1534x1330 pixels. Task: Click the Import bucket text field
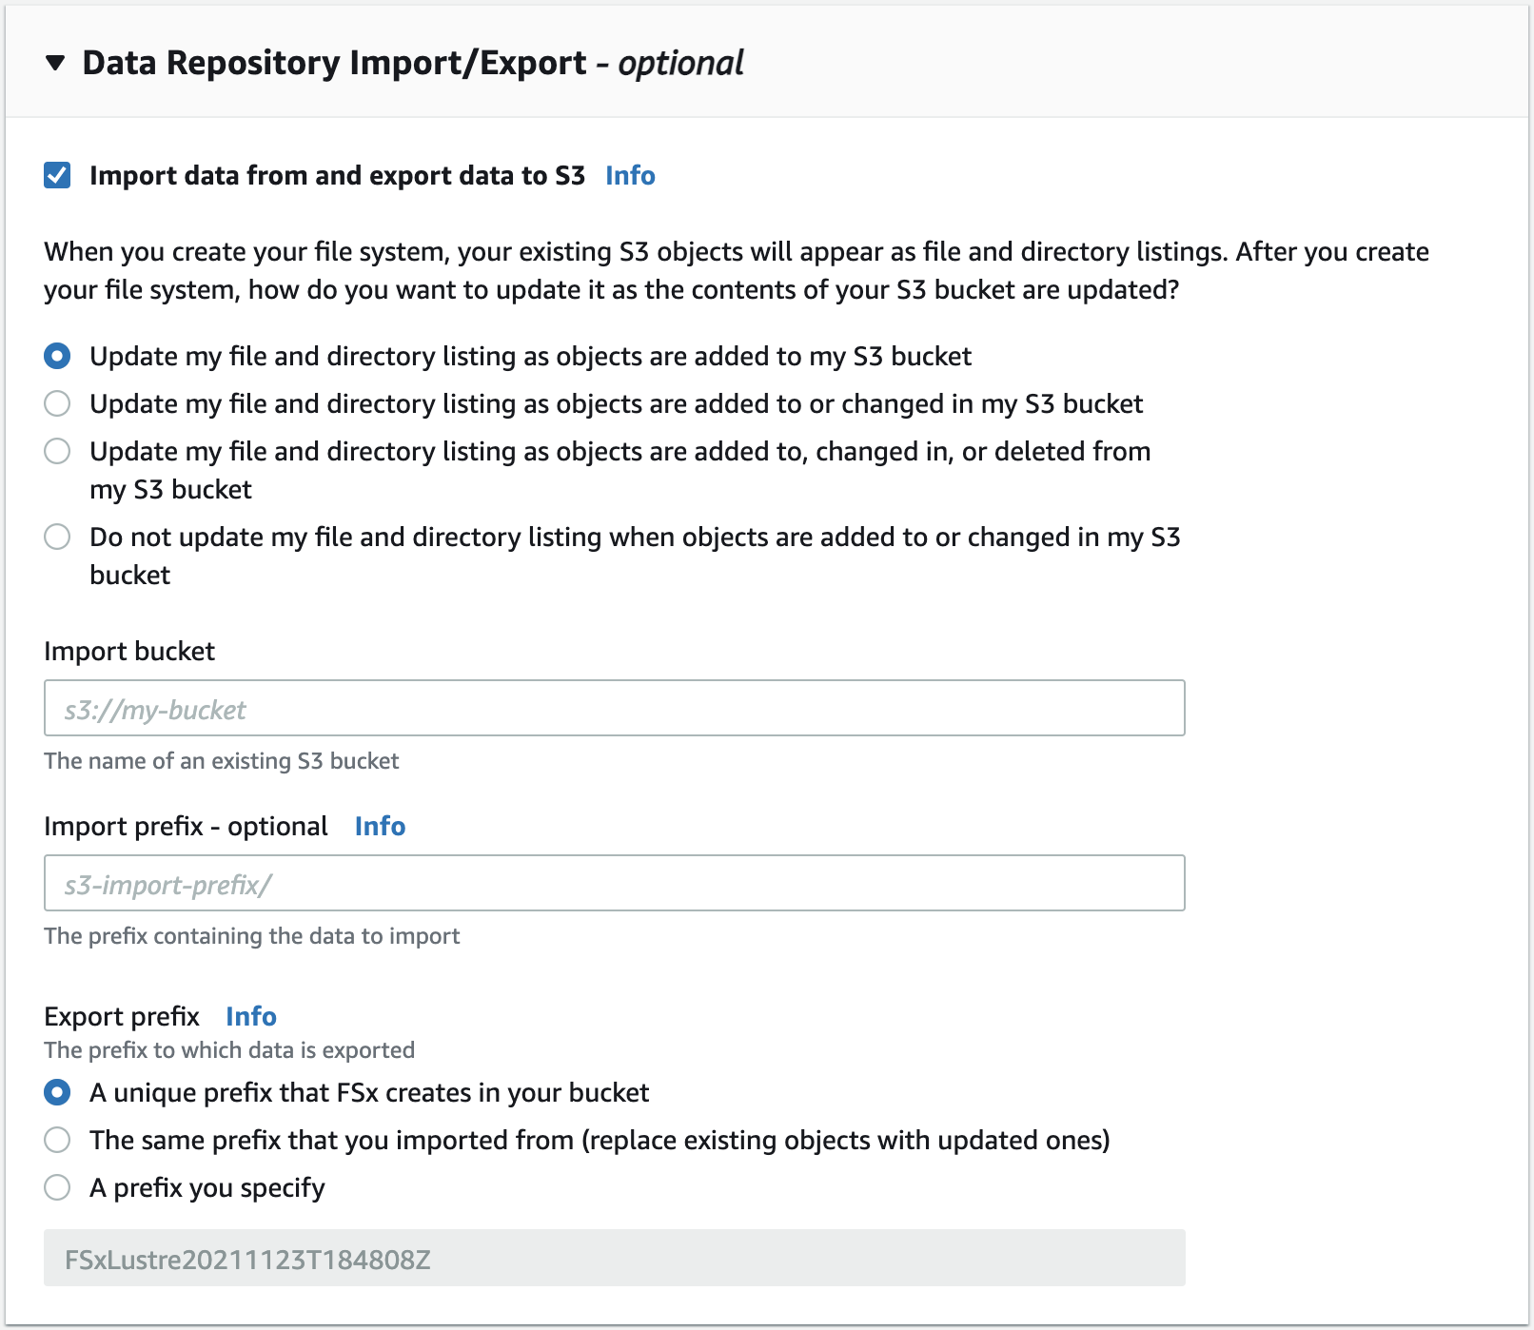[x=613, y=708]
